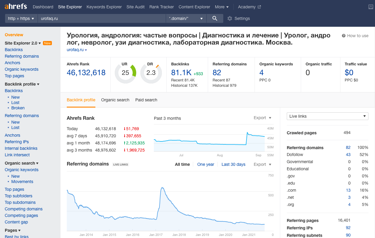Open Top subdomains in sidebar
This screenshot has height=238, width=375.
(x=20, y=202)
